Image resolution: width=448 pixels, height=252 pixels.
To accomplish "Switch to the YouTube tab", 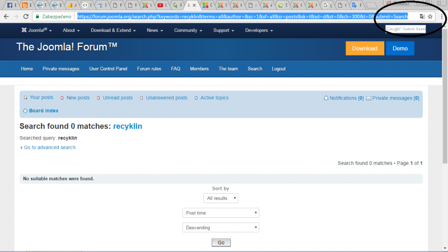I will pos(160,5).
